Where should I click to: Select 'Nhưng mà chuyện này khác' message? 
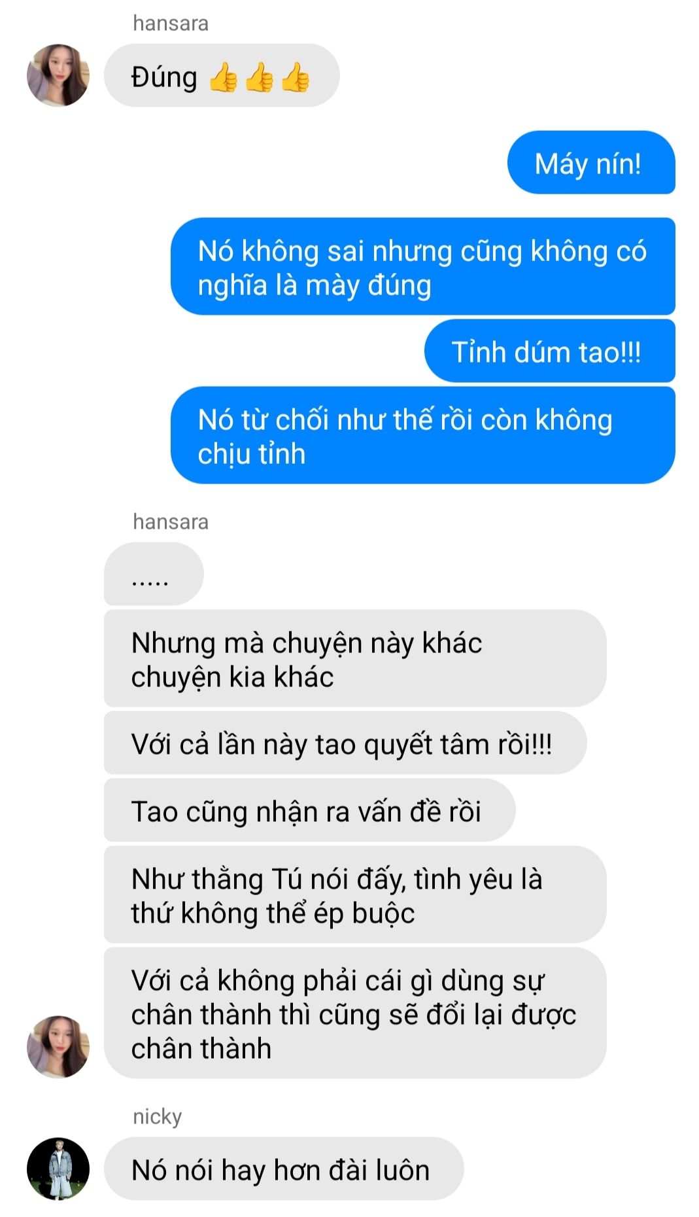(x=355, y=658)
